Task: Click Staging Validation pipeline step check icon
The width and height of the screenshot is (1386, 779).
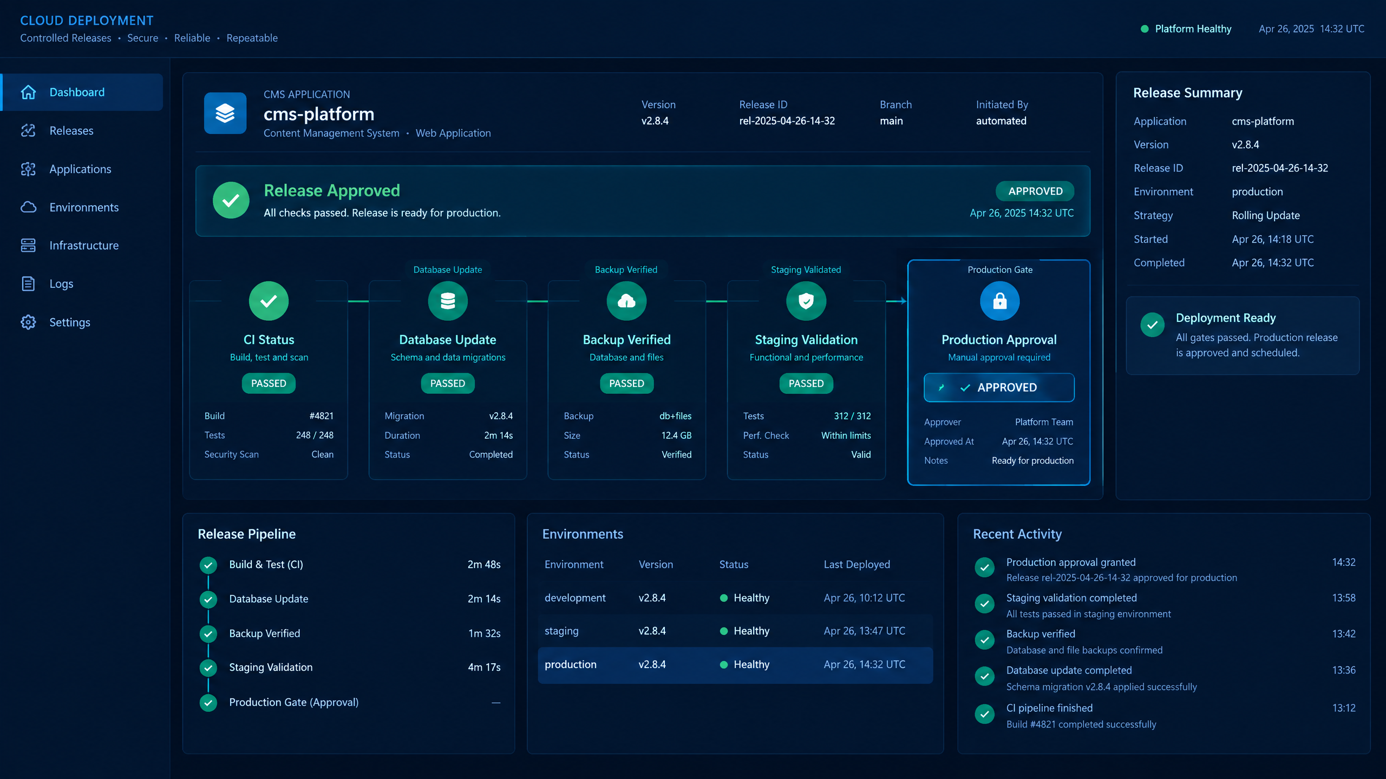Action: [208, 668]
